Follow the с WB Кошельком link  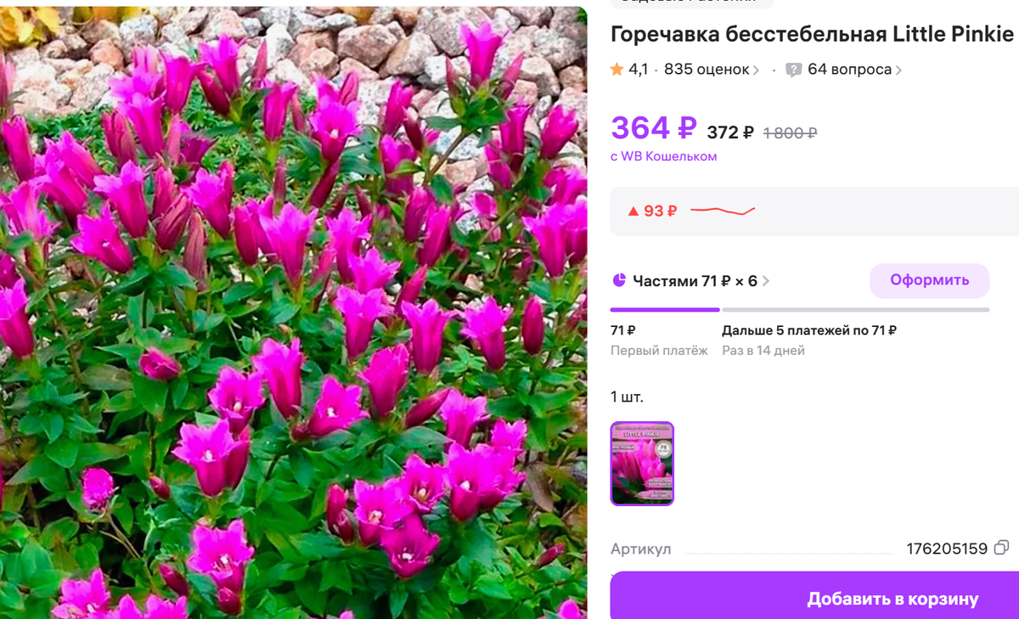click(x=663, y=156)
